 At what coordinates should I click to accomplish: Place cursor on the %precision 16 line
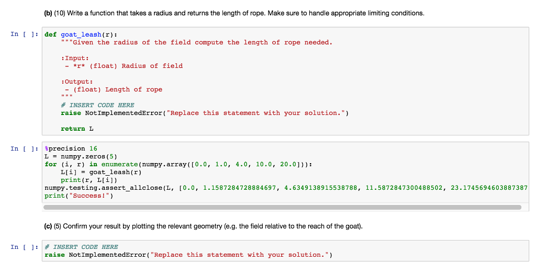coord(71,149)
